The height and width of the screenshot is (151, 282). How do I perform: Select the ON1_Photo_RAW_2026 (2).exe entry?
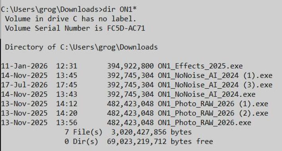pyautogui.click(x=213, y=113)
